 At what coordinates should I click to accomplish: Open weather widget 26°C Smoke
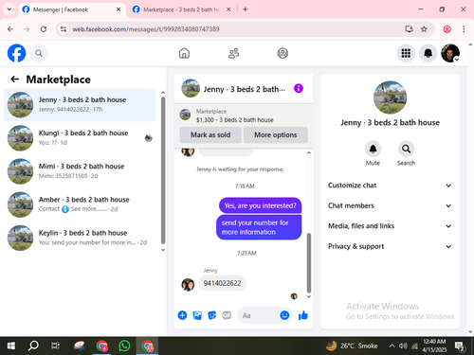(352, 346)
